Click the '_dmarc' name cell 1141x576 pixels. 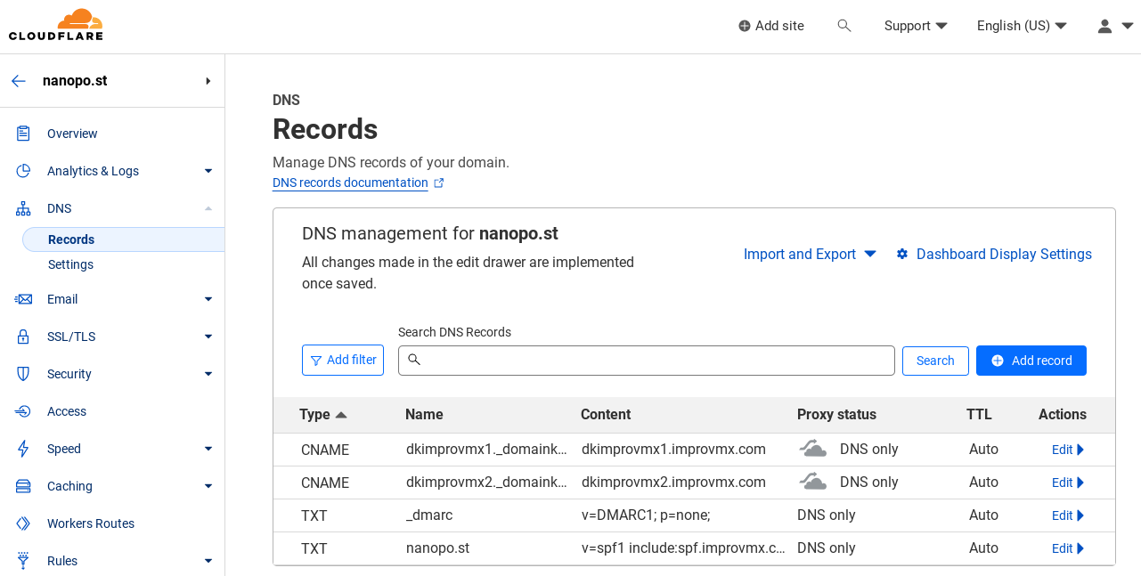(x=429, y=515)
